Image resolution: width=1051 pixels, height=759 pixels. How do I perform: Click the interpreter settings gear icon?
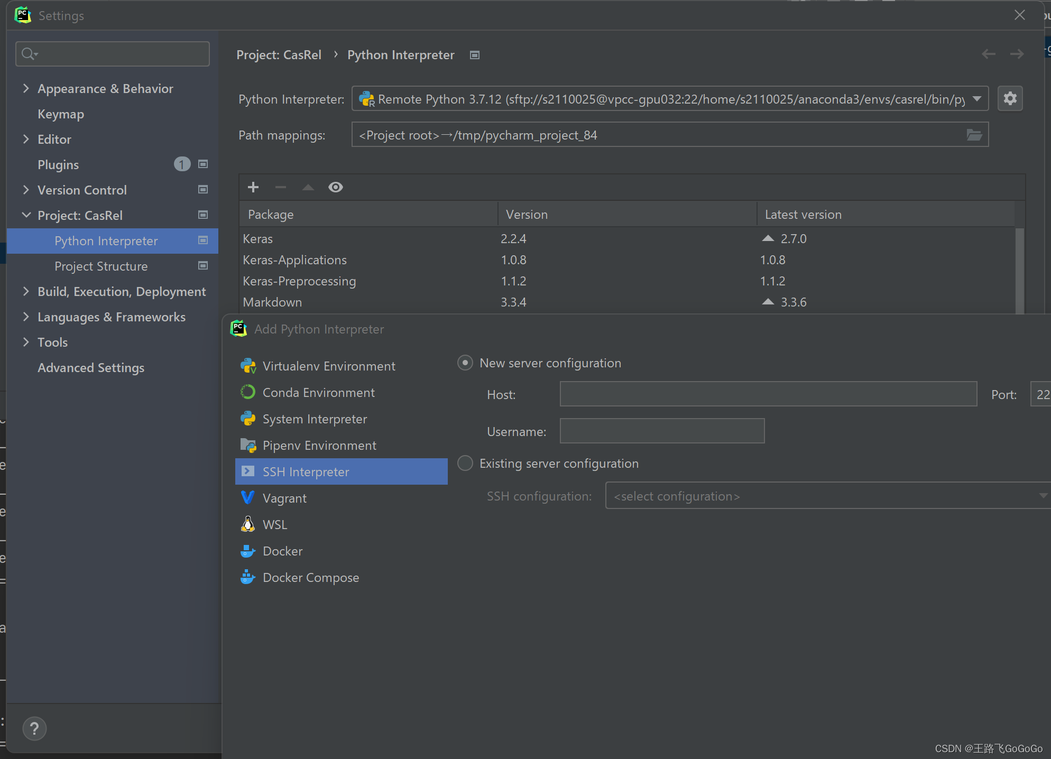pyautogui.click(x=1010, y=99)
